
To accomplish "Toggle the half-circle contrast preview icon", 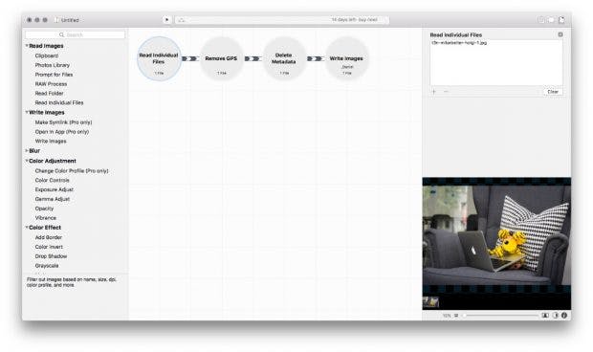I will pos(555,316).
